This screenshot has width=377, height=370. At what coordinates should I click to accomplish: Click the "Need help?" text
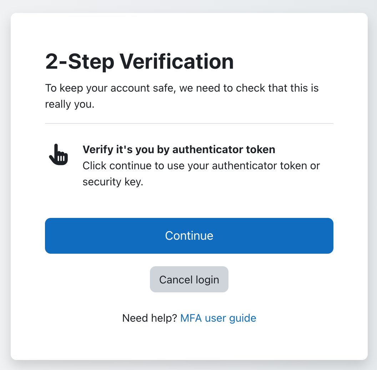pos(150,318)
